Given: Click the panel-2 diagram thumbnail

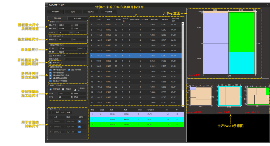Looking at the screenshot, I should pos(229,96).
